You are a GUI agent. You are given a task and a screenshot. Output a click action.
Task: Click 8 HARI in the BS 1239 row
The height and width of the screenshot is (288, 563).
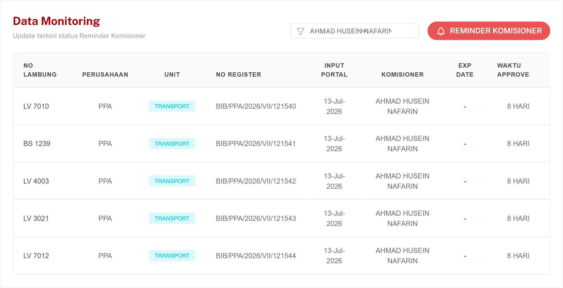tap(518, 143)
